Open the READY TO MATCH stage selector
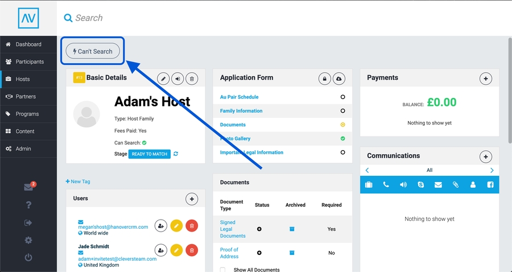512x272 pixels. [149, 154]
